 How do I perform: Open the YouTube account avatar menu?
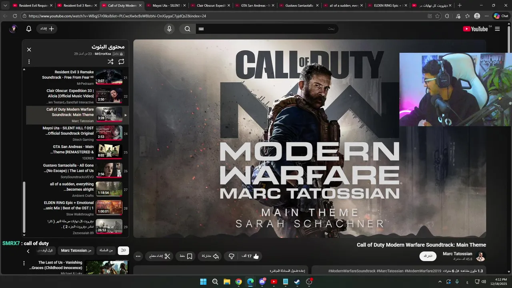point(14,29)
